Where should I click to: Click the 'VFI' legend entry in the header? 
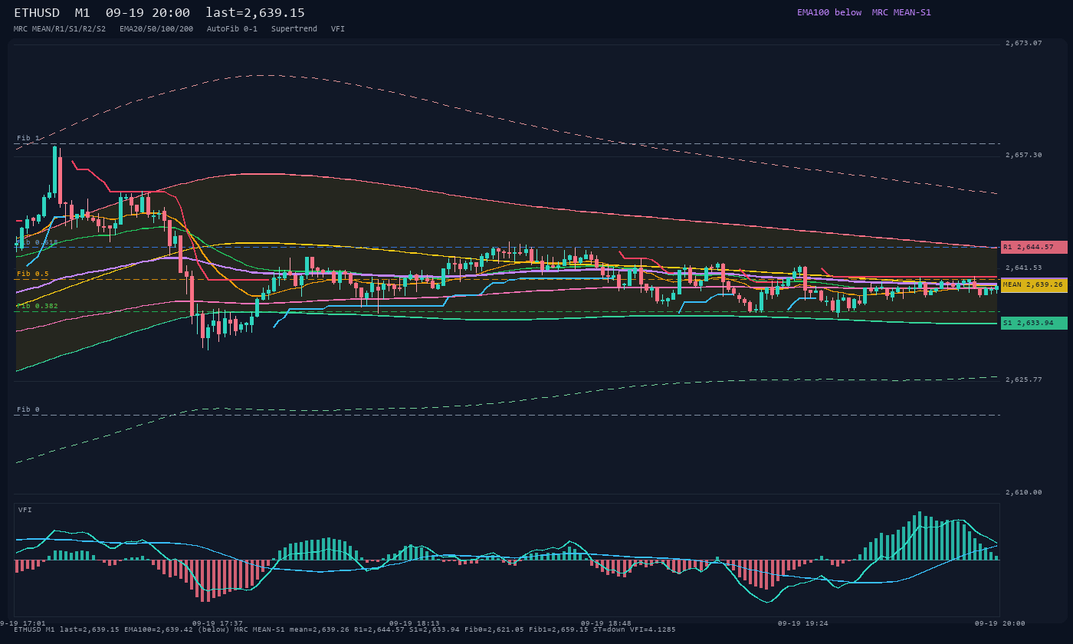click(x=338, y=28)
